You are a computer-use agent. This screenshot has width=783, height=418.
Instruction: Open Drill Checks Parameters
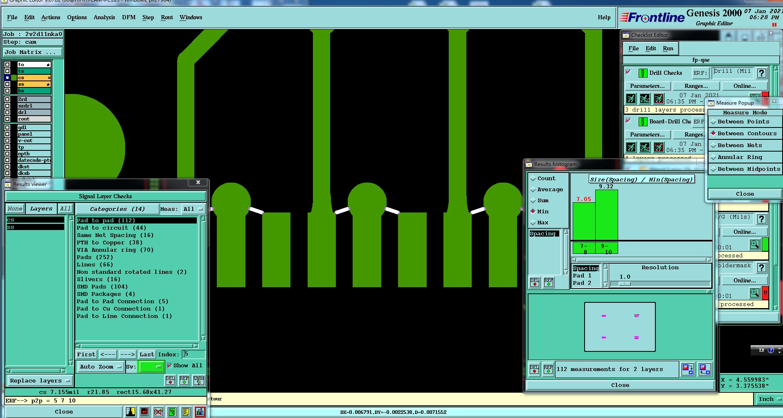point(647,86)
